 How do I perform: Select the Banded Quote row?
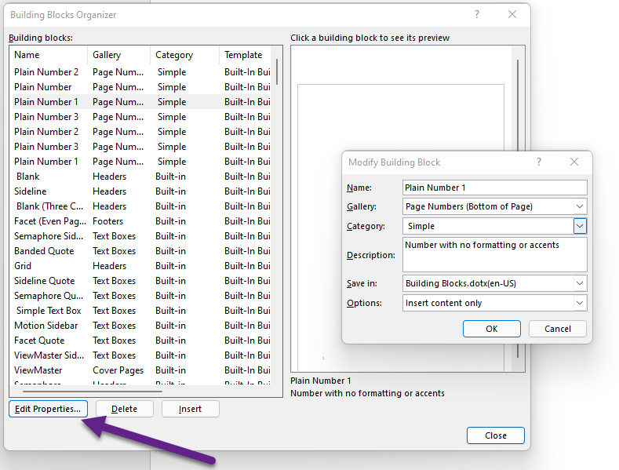pos(142,251)
